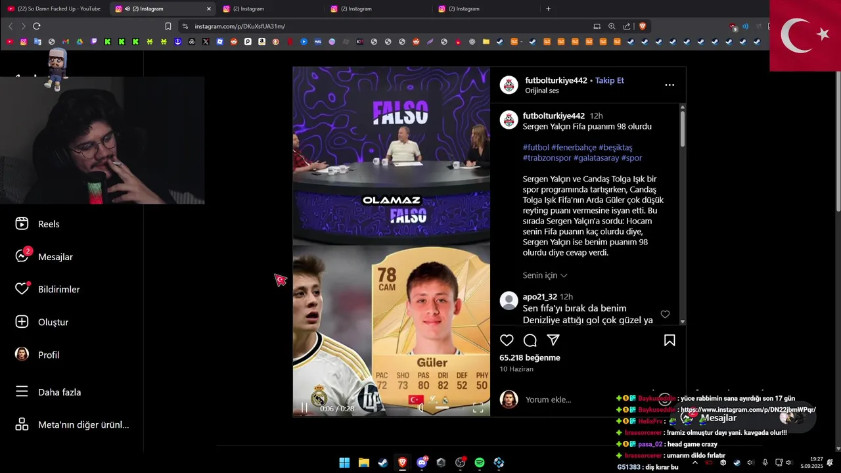The width and height of the screenshot is (841, 473).
Task: Click Orijinal ses audio link
Action: pos(541,91)
